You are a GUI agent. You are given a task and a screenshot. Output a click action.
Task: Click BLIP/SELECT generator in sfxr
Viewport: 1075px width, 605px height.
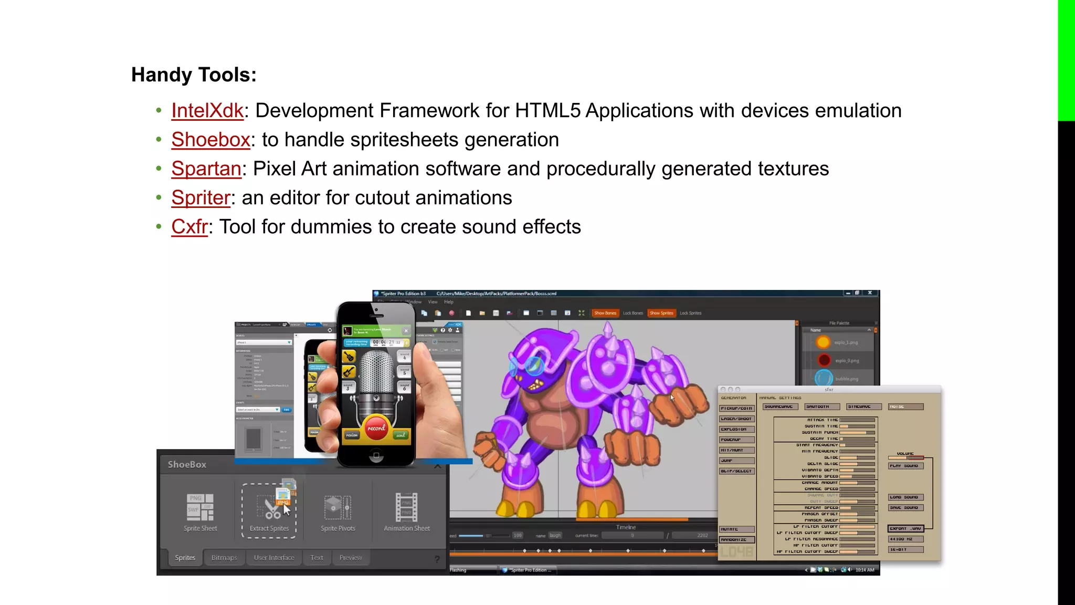click(x=737, y=471)
